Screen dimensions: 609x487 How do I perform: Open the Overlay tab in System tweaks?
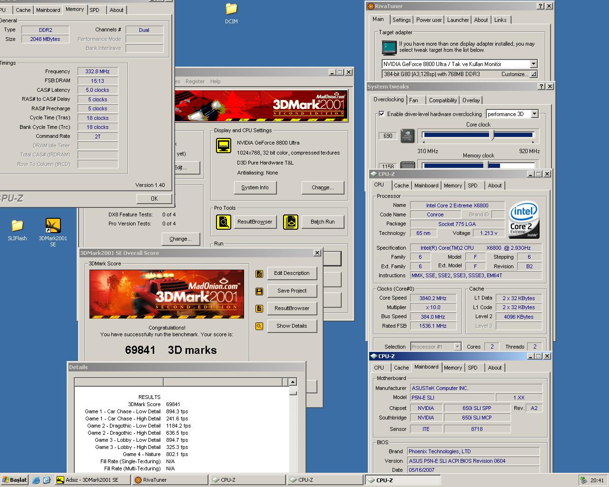click(x=471, y=100)
